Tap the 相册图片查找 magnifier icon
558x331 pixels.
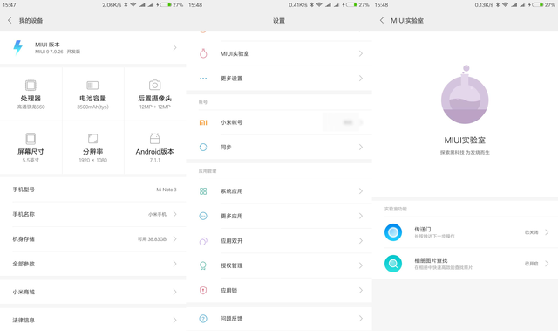pyautogui.click(x=393, y=264)
